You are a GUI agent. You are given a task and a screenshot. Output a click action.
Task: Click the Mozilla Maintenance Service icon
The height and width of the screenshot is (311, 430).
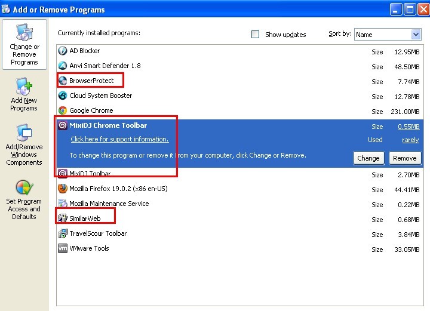coord(63,204)
